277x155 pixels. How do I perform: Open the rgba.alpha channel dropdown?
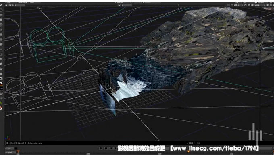pyautogui.click(x=23, y=2)
